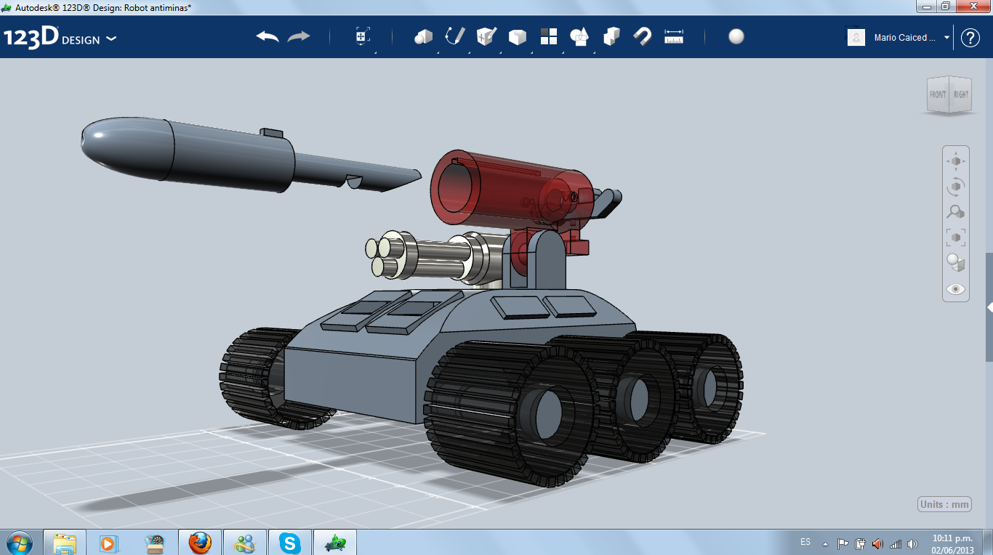Open the Material sphere tool
This screenshot has width=993, height=555.
pos(736,37)
